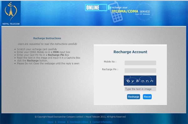Click the ONLINE banner badge
The width and height of the screenshot is (188, 124).
[96, 8]
